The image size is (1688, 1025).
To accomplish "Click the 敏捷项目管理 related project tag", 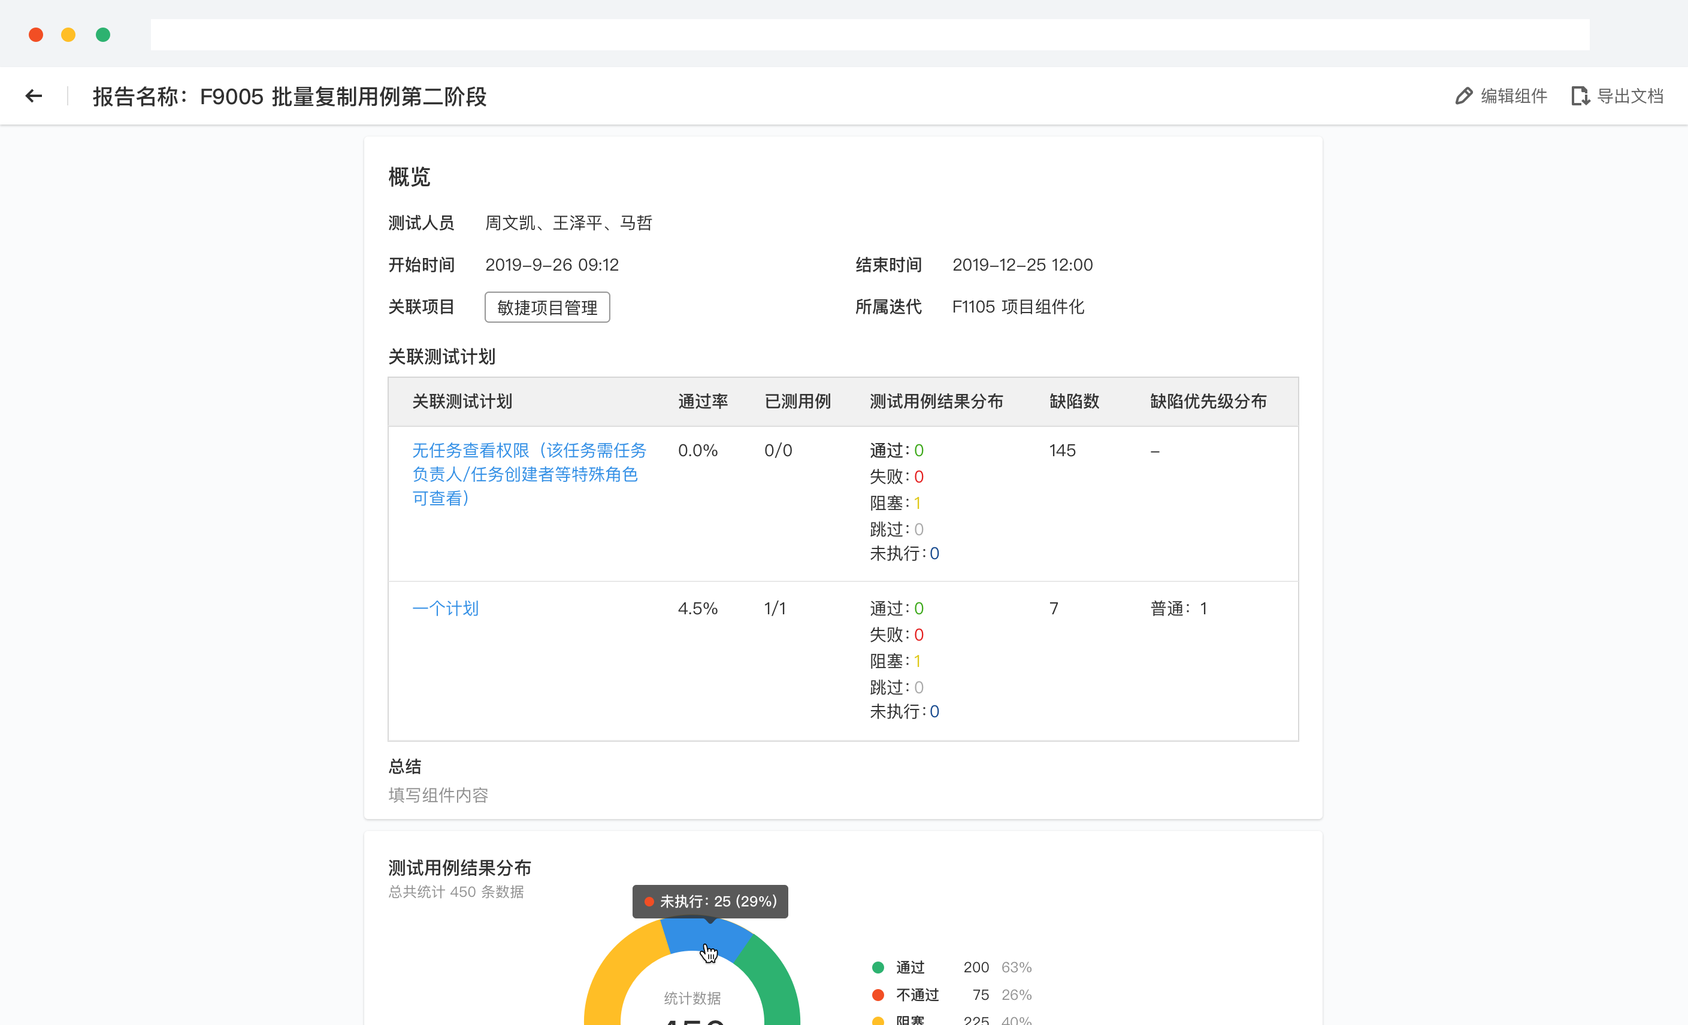I will tap(547, 307).
